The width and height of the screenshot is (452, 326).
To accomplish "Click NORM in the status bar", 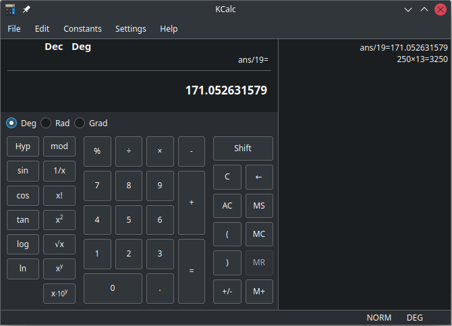I will [378, 318].
